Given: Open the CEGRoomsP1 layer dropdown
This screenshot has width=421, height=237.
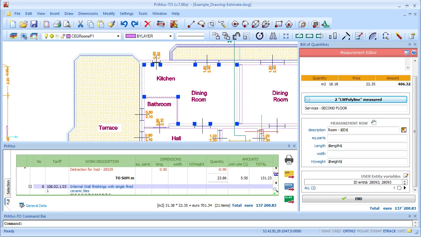Looking at the screenshot, I should 118,36.
